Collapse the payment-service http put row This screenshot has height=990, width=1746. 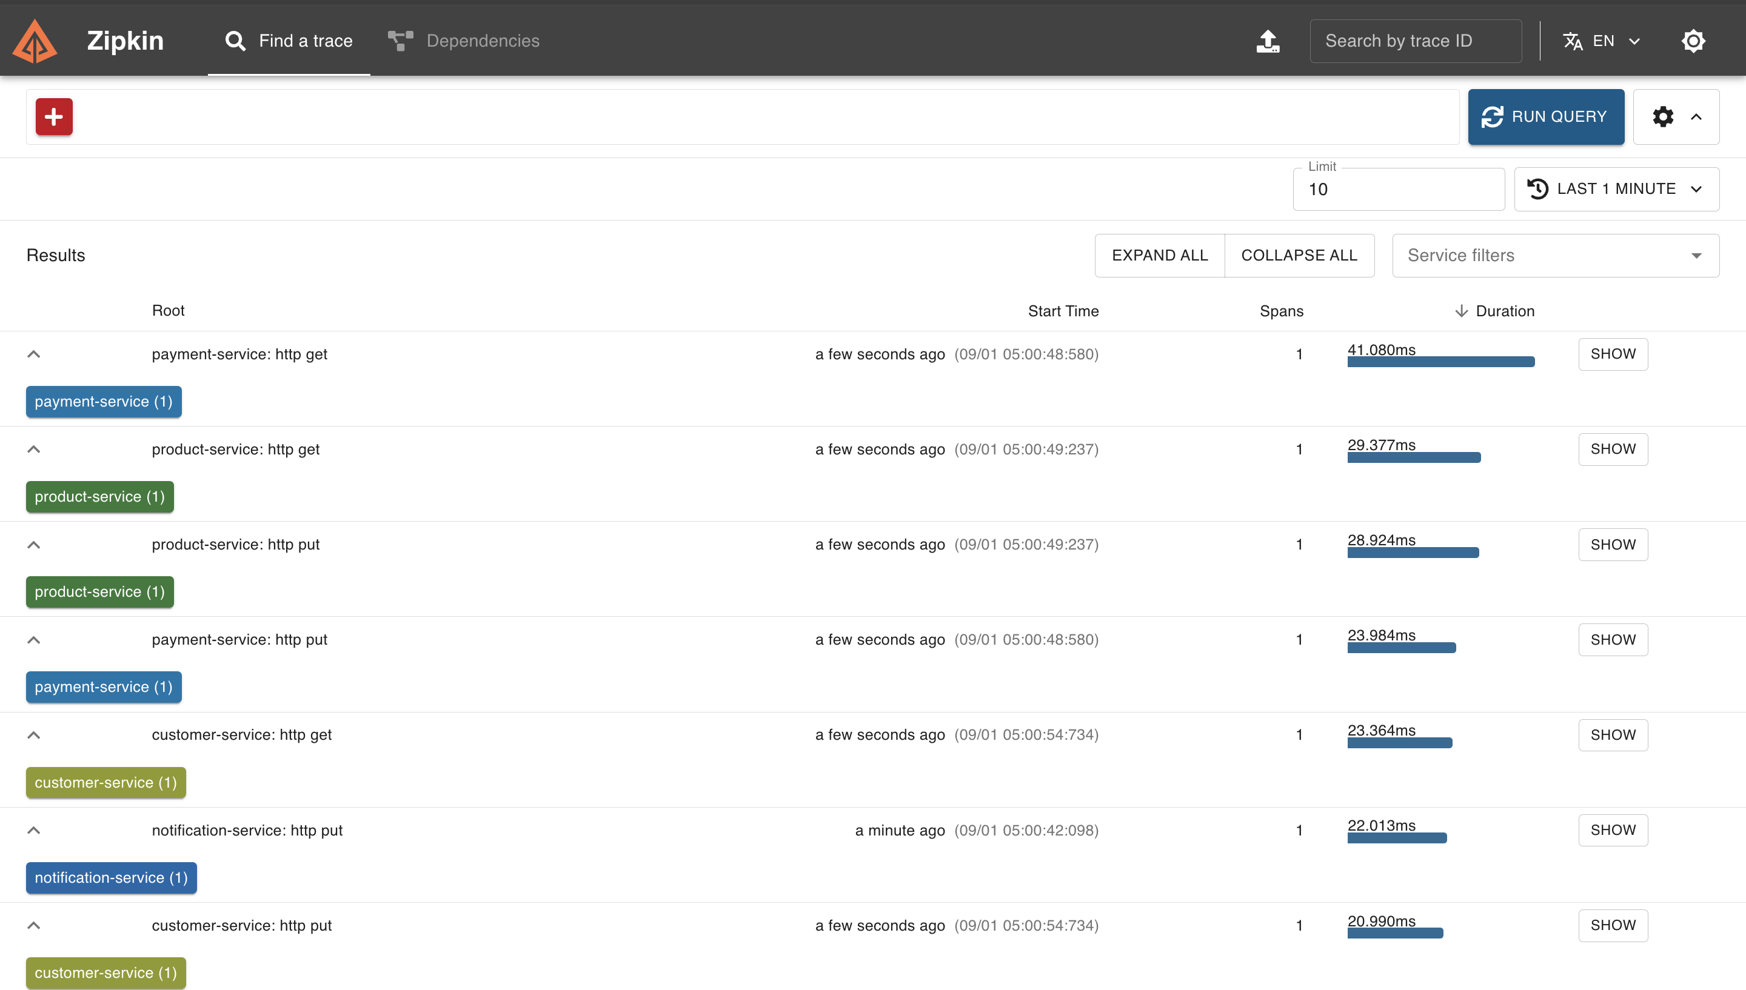(33, 640)
